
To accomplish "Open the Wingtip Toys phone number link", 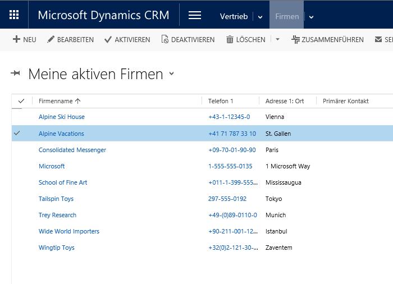I will pos(232,248).
